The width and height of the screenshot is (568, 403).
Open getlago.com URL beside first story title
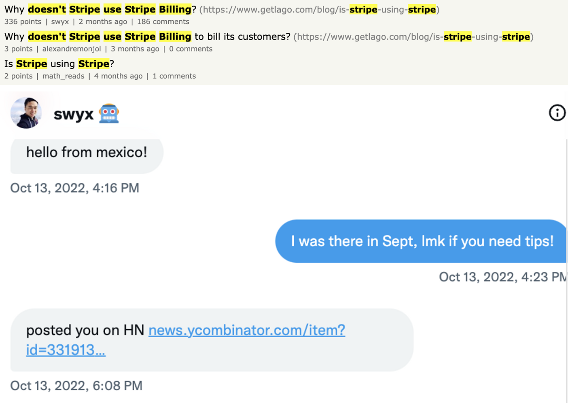tap(319, 9)
